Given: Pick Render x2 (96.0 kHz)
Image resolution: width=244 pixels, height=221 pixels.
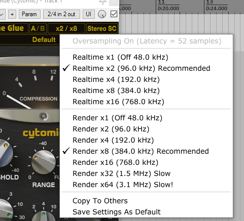Looking at the screenshot, I should [147, 129].
